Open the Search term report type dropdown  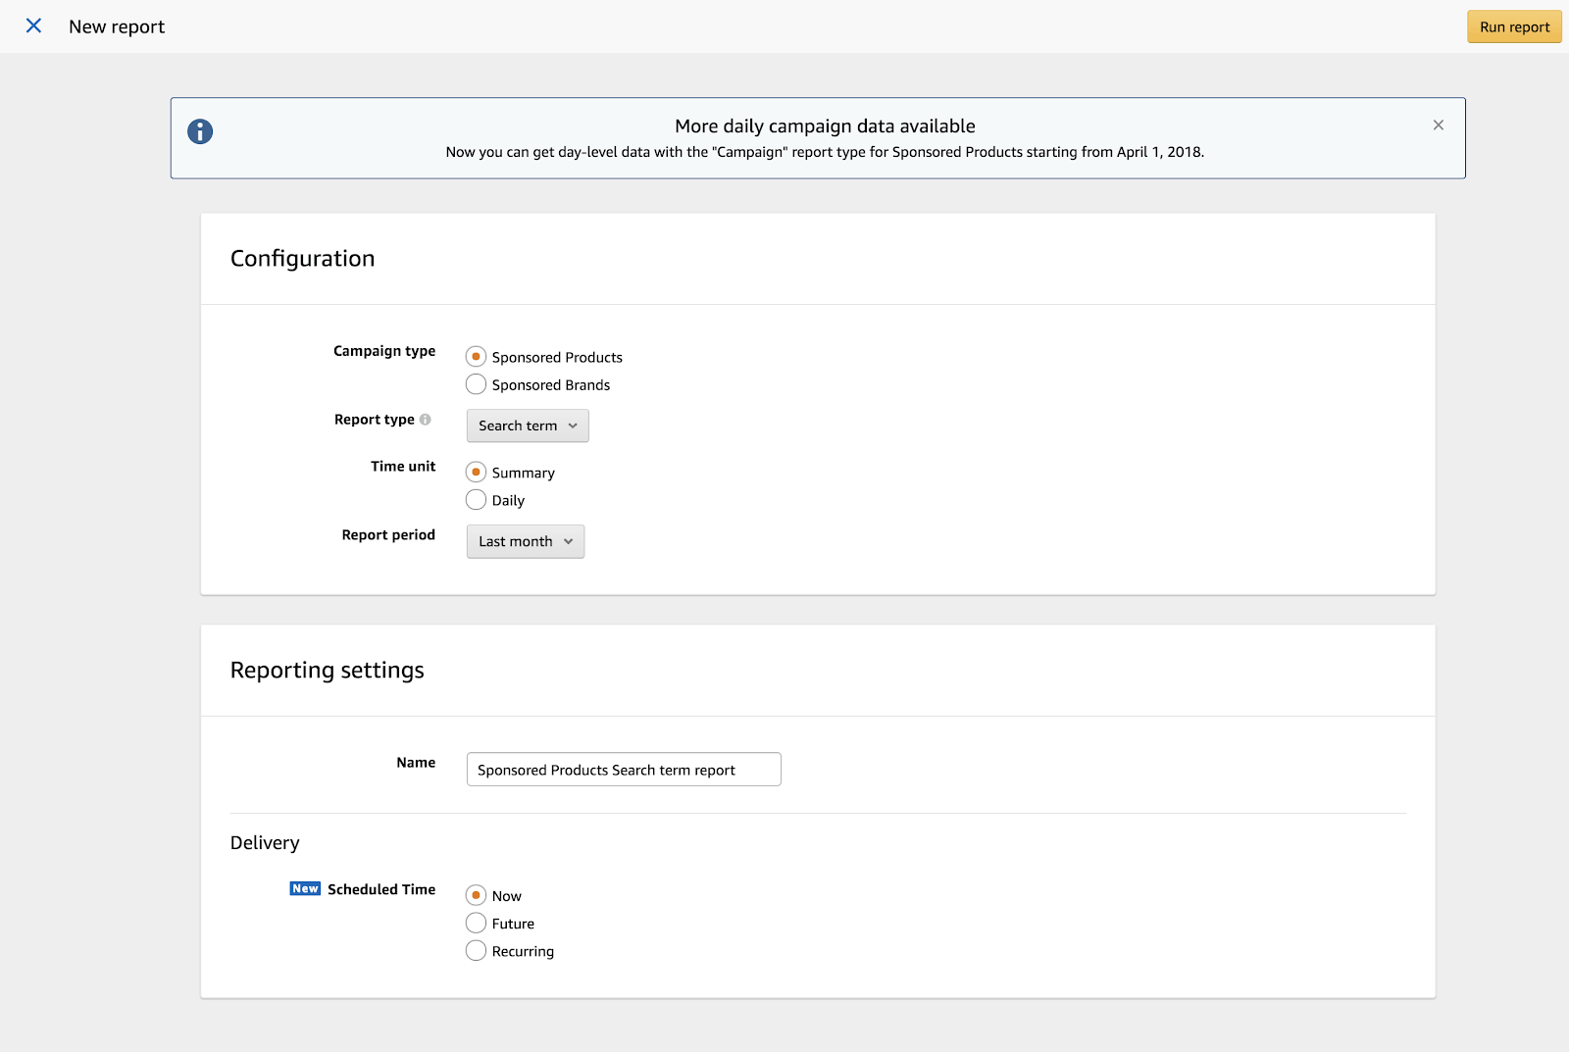528,426
